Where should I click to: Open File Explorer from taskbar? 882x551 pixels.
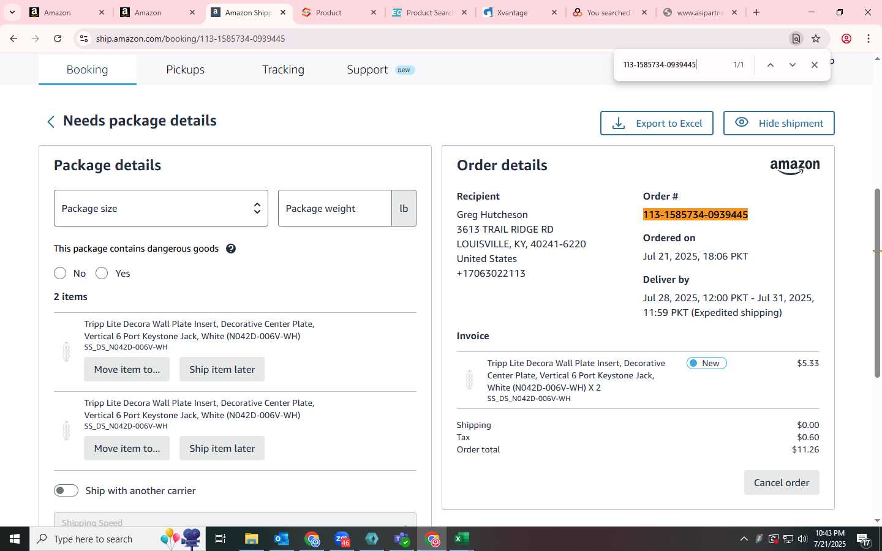pos(251,539)
